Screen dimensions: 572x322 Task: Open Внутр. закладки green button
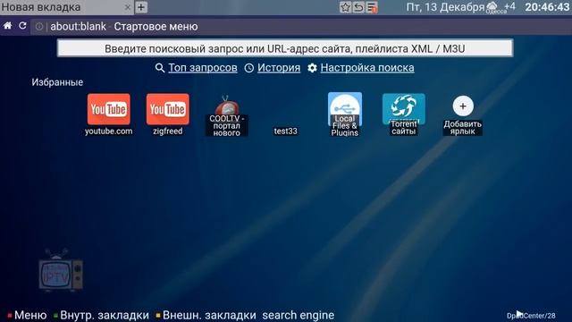point(101,315)
